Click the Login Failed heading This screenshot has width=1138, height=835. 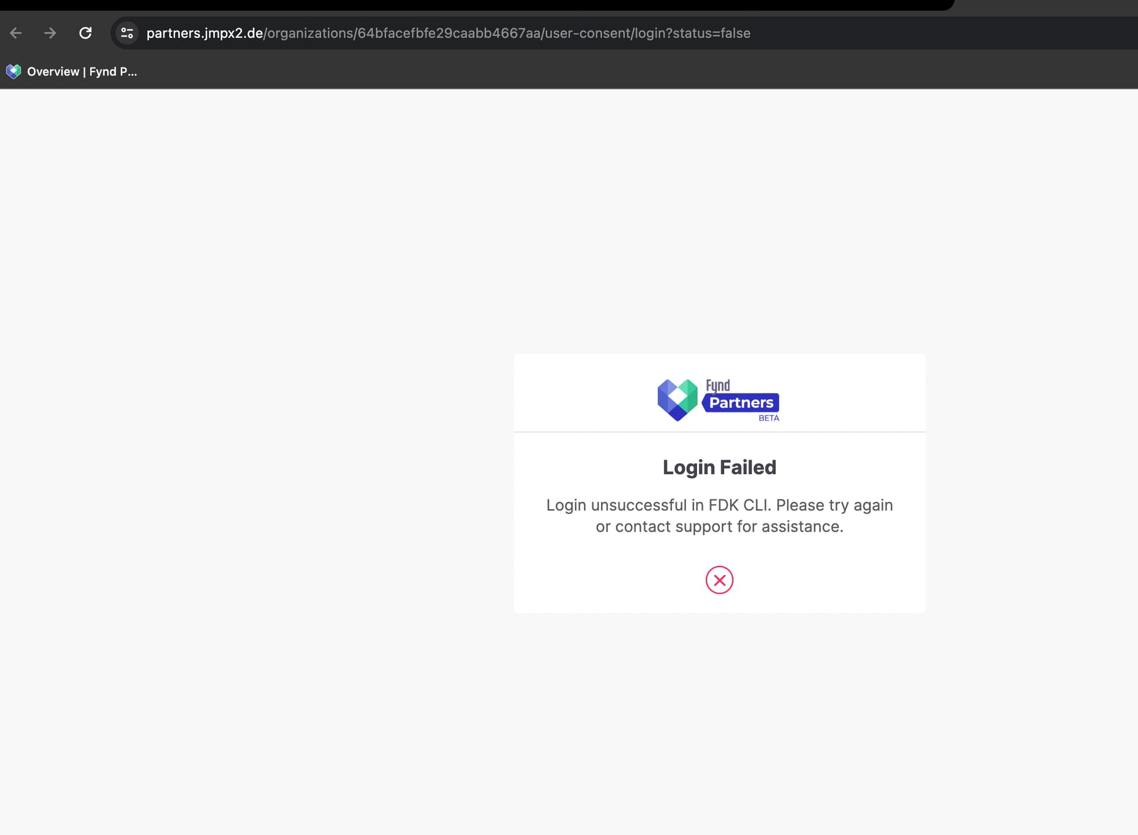click(x=720, y=468)
